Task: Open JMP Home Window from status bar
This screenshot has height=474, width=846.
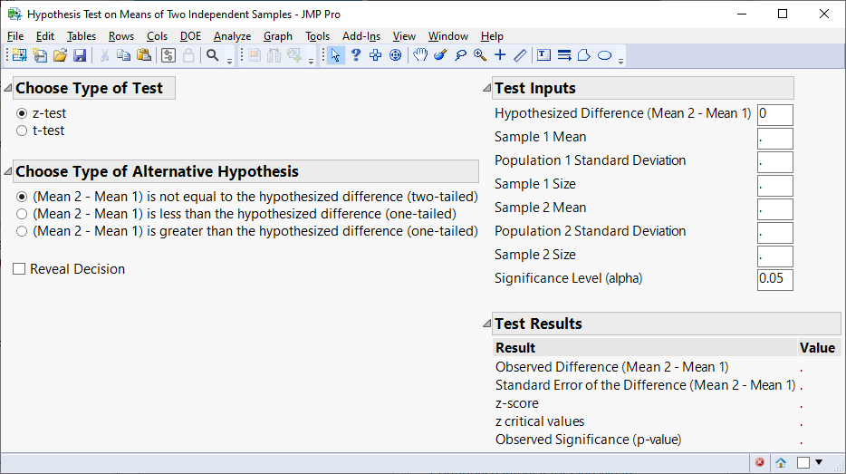Action: [781, 462]
